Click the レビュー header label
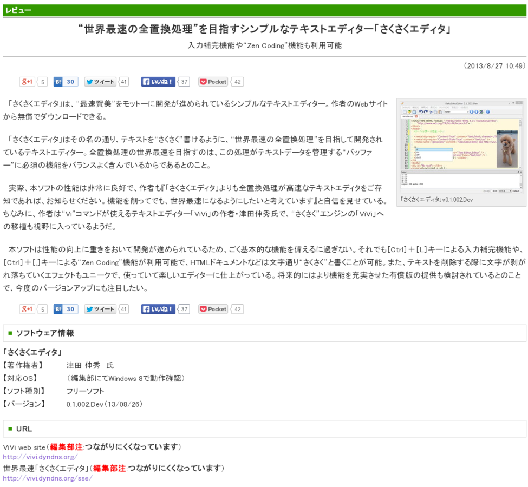 point(18,10)
